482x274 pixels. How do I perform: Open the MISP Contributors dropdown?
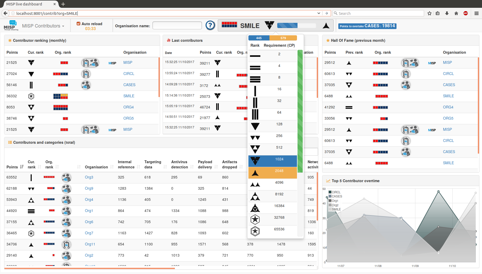[43, 26]
